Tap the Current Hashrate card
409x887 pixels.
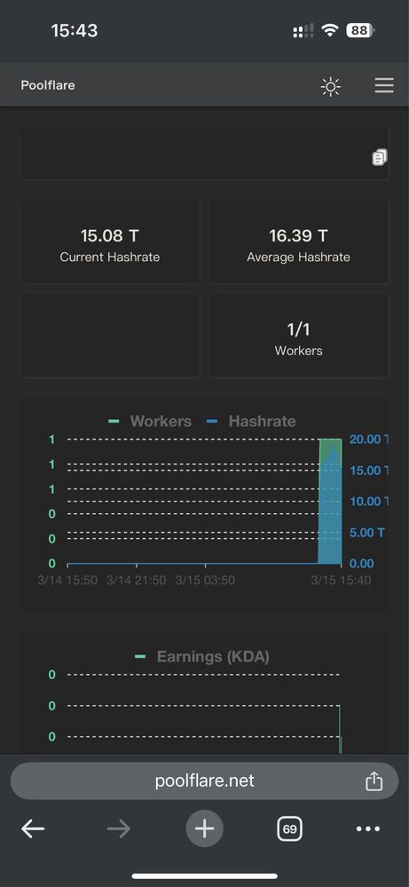point(110,242)
